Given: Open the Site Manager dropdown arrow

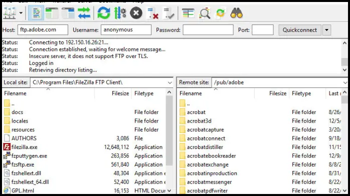Looking at the screenshot, I should coord(21,13).
